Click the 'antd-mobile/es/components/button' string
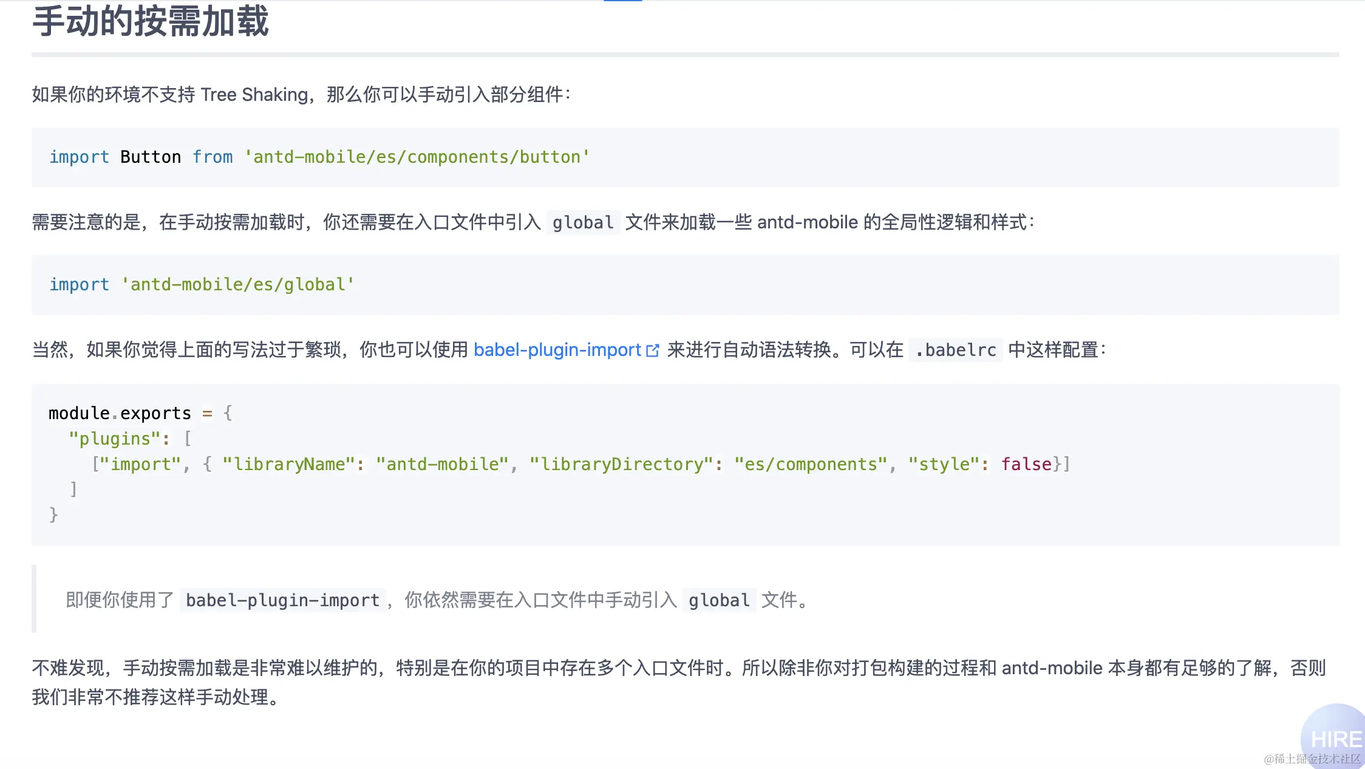This screenshot has width=1365, height=769. (x=417, y=157)
